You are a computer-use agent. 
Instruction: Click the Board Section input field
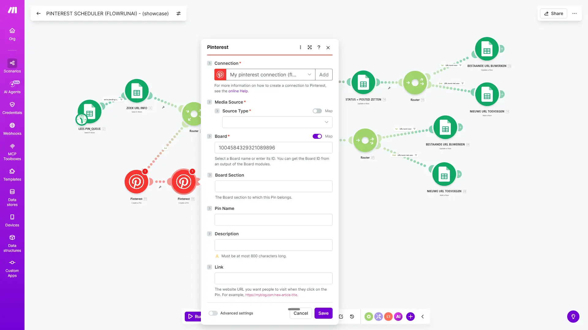coord(273,186)
